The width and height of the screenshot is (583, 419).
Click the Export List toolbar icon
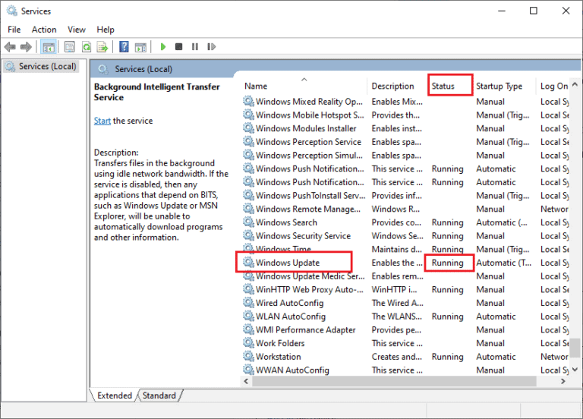[102, 47]
